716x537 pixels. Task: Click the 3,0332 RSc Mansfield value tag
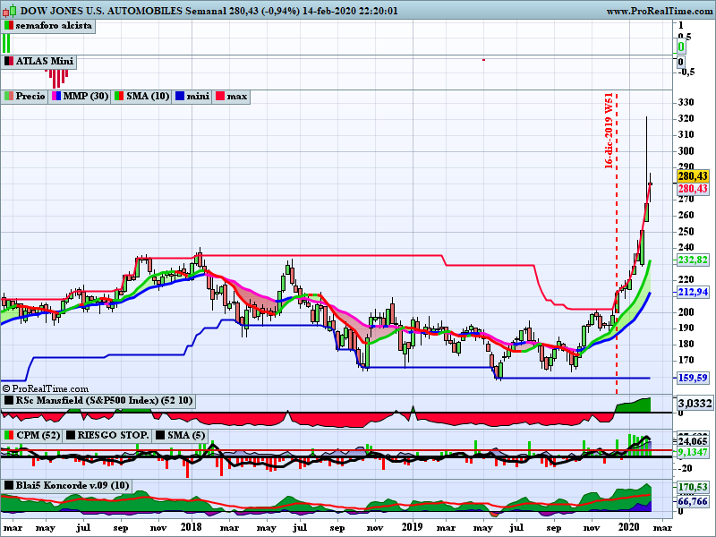[x=695, y=404]
